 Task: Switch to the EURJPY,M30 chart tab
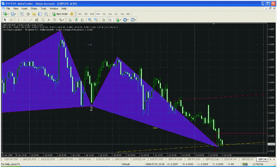[156, 159]
